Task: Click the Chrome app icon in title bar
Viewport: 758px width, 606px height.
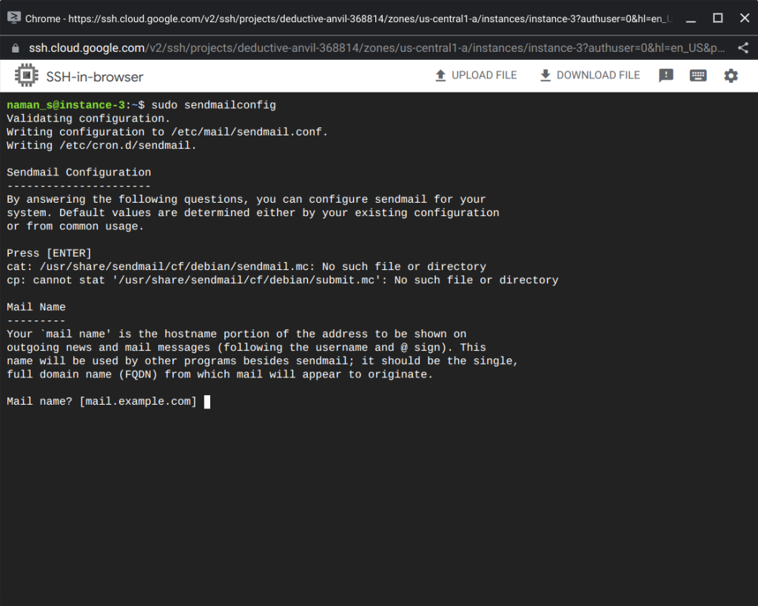Action: click(14, 18)
